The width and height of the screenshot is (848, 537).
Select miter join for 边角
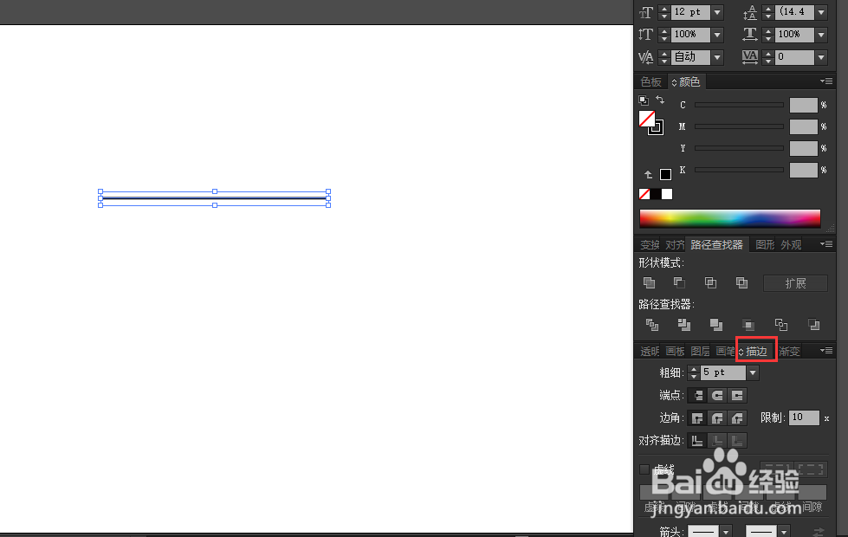(697, 418)
